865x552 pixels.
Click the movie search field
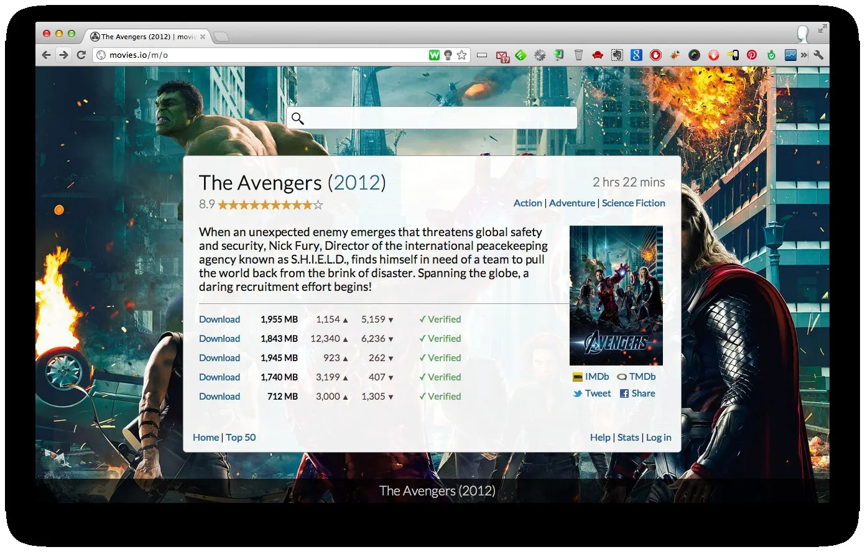pyautogui.click(x=432, y=118)
